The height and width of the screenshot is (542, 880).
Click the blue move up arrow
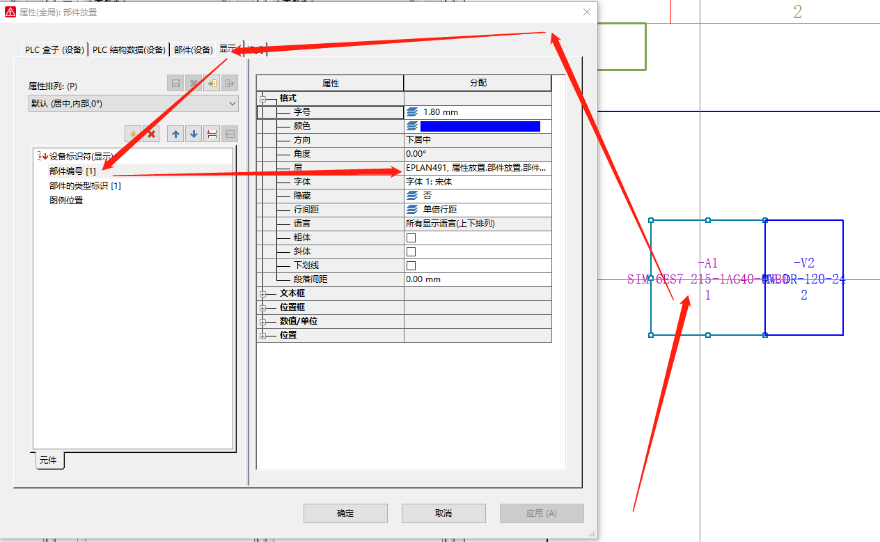[176, 134]
